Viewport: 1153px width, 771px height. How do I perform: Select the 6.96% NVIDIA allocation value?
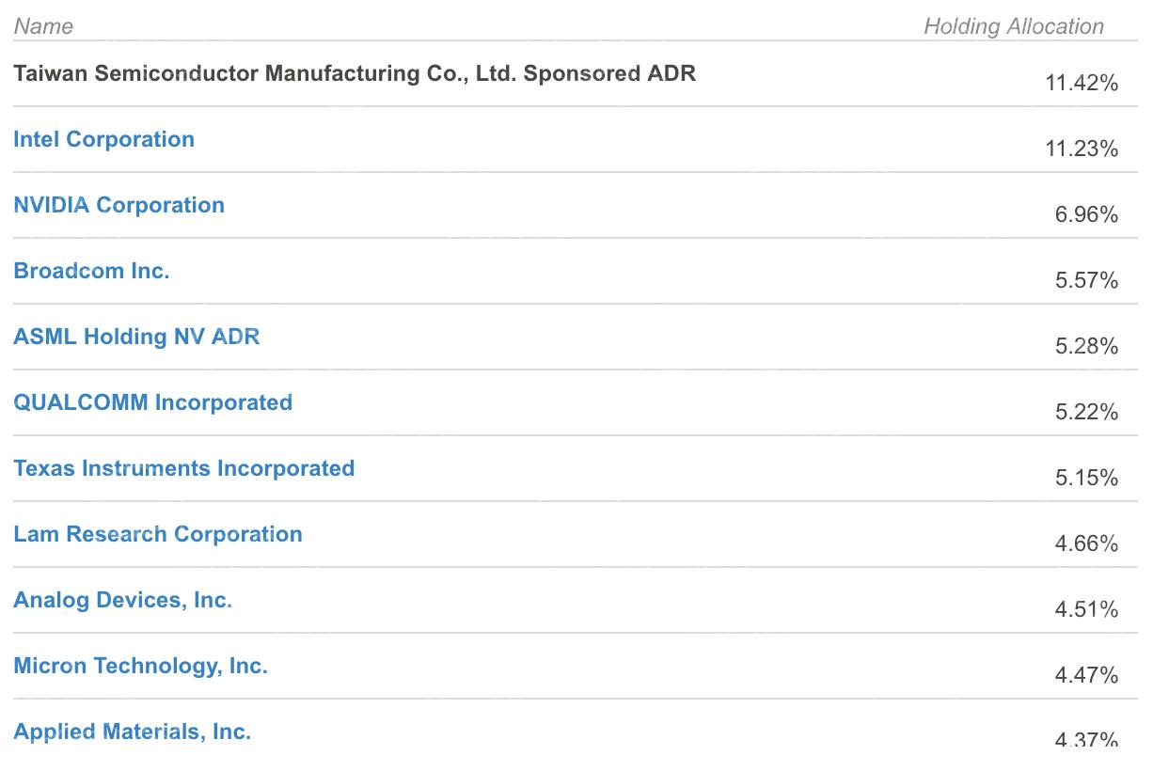1086,214
